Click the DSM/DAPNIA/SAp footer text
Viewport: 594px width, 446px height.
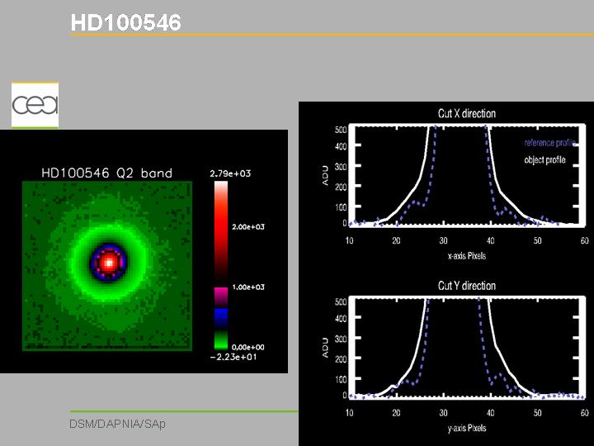(x=117, y=424)
